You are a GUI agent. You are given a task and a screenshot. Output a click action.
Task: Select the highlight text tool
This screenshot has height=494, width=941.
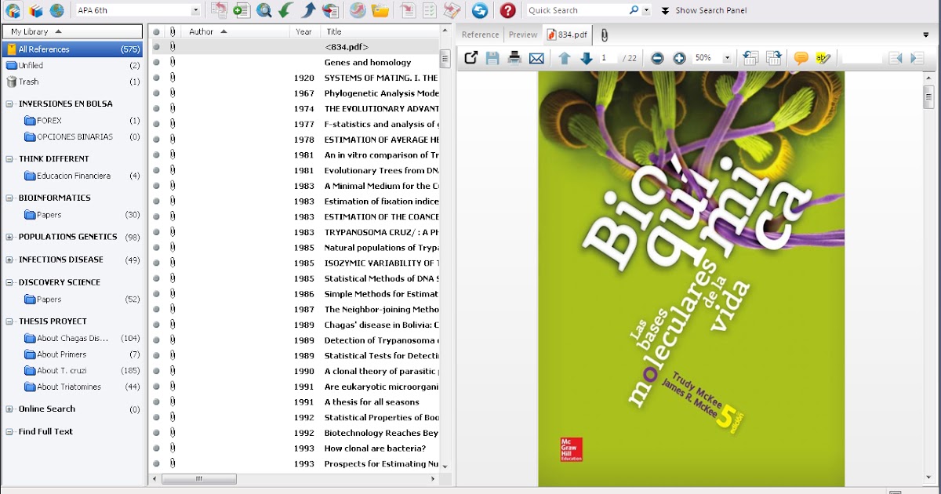pyautogui.click(x=823, y=58)
